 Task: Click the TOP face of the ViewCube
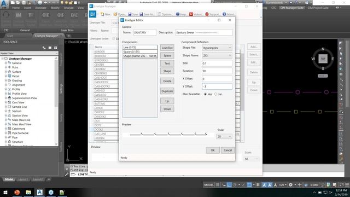(x=323, y=59)
